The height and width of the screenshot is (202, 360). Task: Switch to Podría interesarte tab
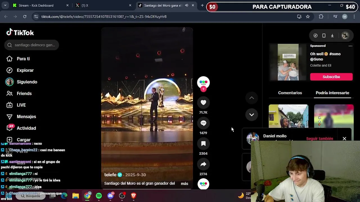[x=332, y=93]
